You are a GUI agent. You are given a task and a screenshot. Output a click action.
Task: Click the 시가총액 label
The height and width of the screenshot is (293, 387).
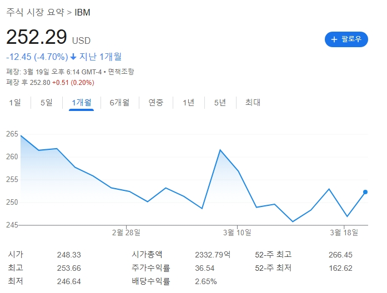pyautogui.click(x=147, y=255)
